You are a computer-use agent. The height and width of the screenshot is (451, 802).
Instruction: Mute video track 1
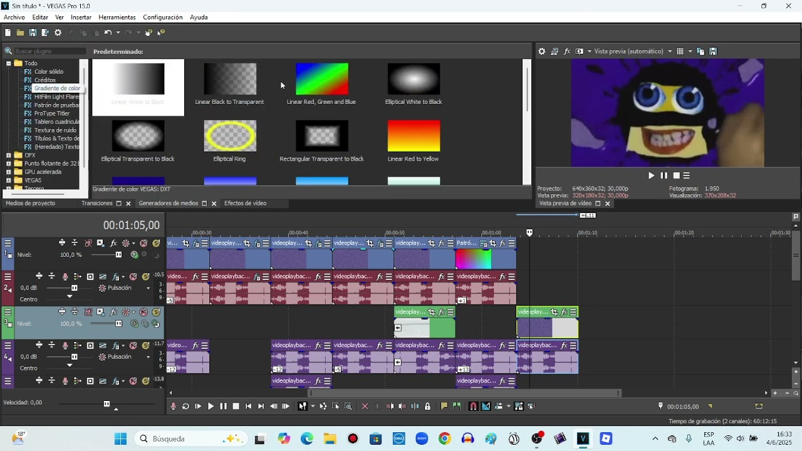point(143,243)
